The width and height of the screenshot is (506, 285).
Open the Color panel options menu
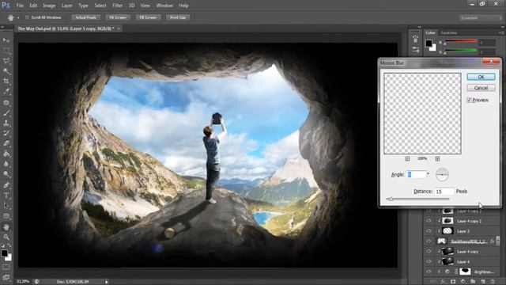click(x=501, y=33)
